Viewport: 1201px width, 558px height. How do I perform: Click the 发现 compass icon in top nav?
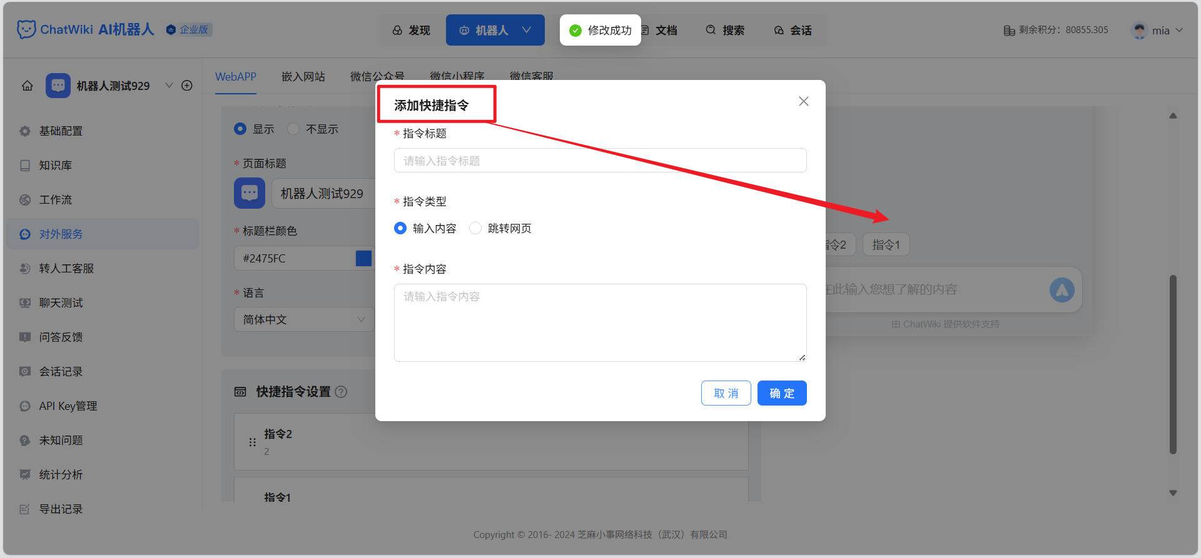[397, 30]
